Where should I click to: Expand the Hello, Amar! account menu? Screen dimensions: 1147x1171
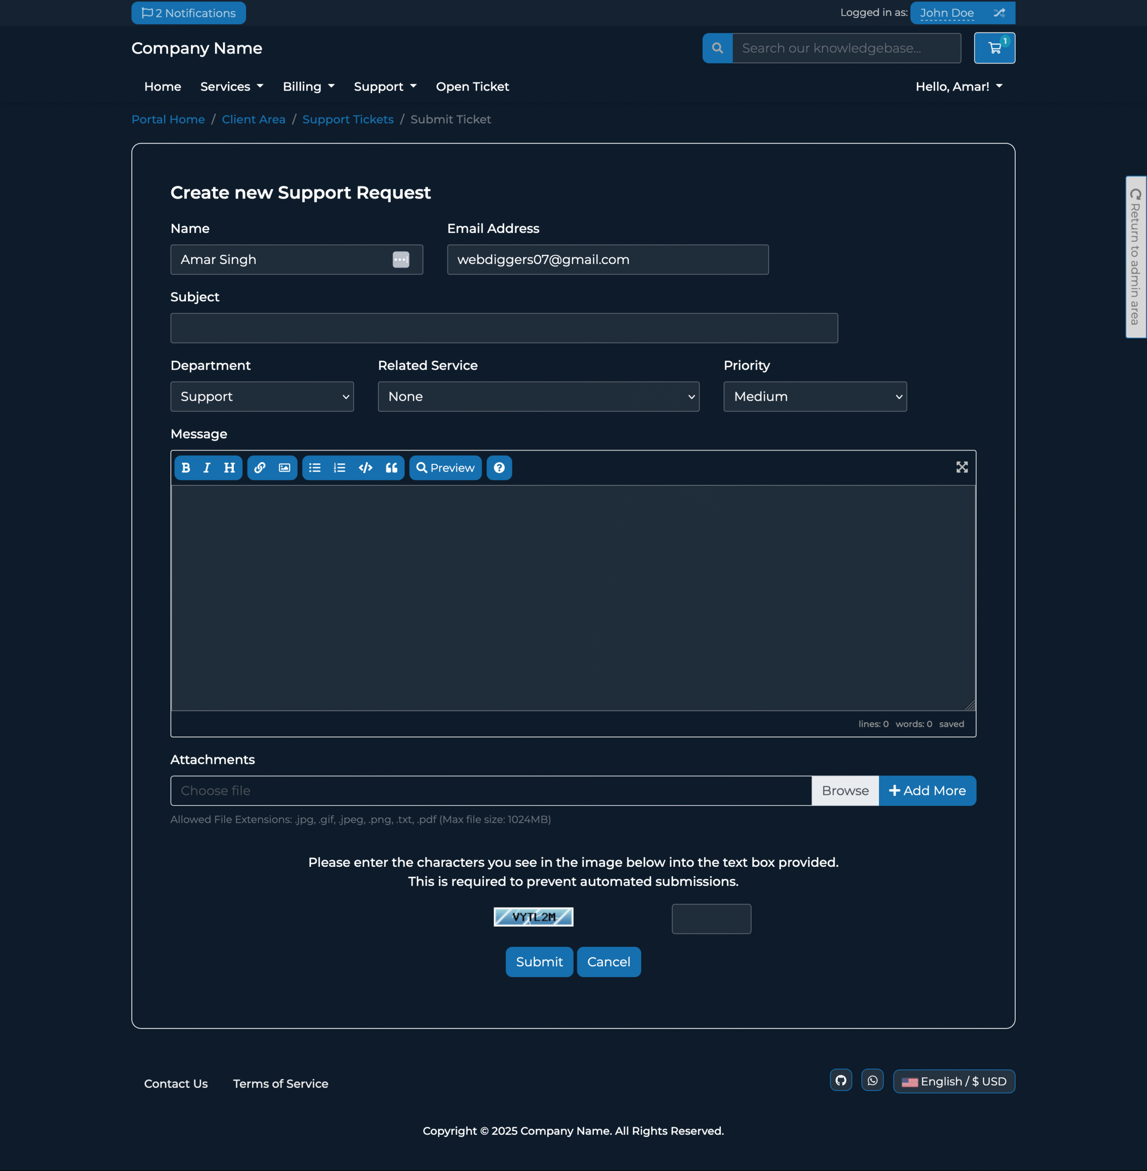(959, 87)
